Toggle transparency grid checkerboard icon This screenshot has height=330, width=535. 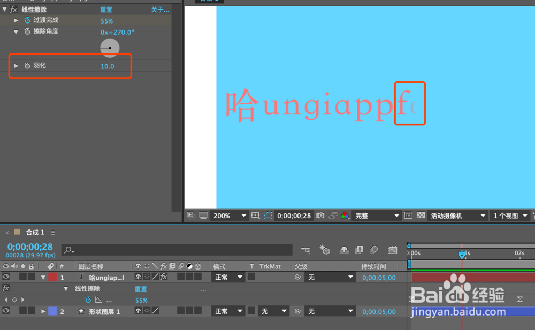pyautogui.click(x=421, y=216)
